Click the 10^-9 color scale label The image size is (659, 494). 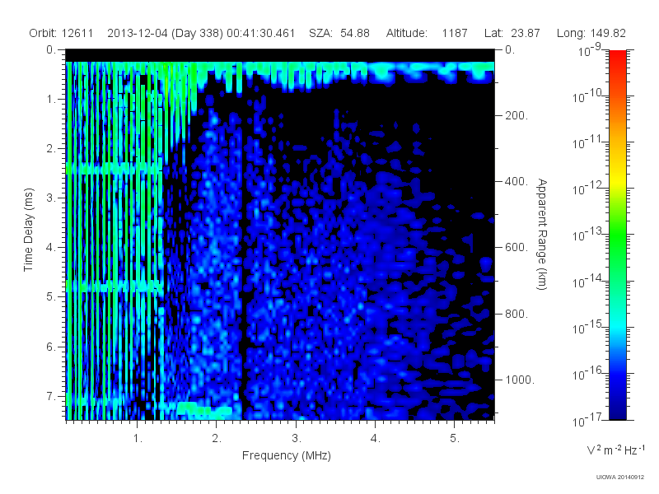pos(590,50)
